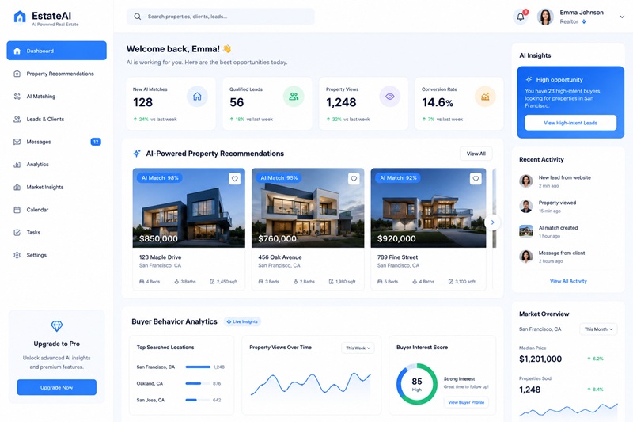Click the Messages envelope icon
This screenshot has width=633, height=422.
[x=17, y=142]
